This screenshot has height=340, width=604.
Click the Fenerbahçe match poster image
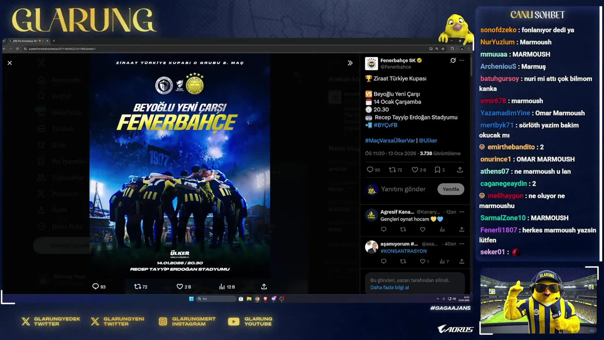coord(180,166)
